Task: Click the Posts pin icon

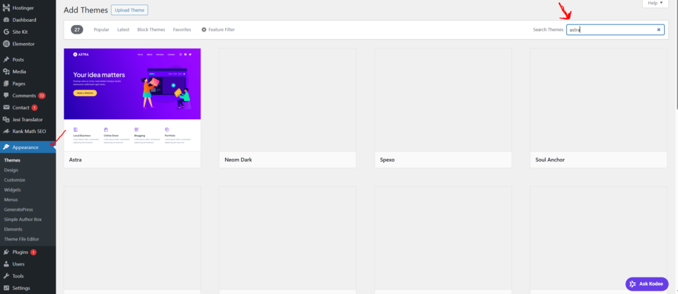Action: 6,60
